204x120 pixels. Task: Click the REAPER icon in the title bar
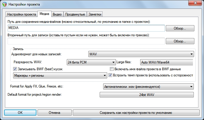coord(5,4)
